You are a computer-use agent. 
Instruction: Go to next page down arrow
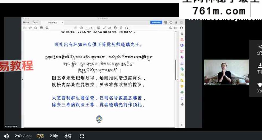[x=81, y=28]
